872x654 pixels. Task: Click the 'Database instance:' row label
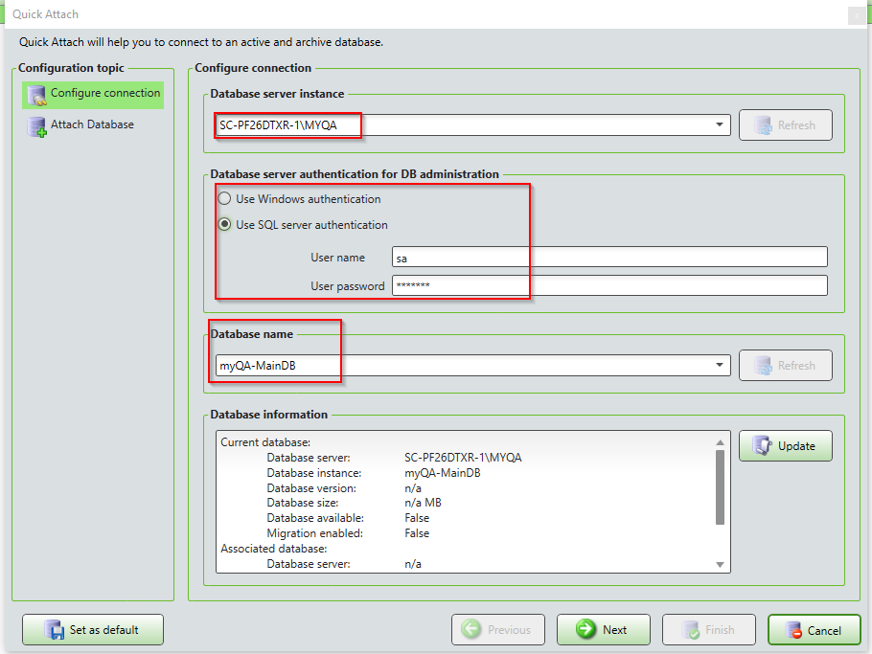[314, 473]
